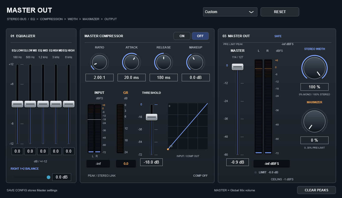The image size is (342, 198).
Task: Click the Maximizer knob
Action: click(x=315, y=121)
